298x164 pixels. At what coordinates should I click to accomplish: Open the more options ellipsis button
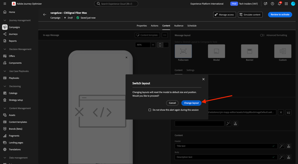[164, 35]
